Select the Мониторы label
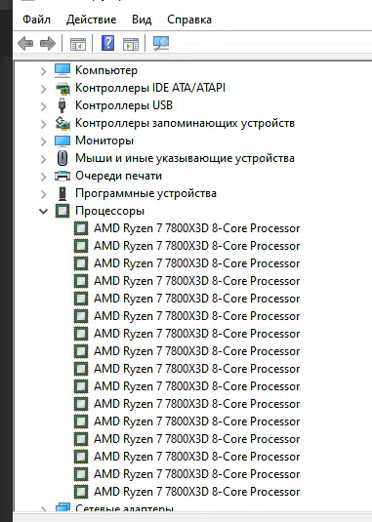 (104, 141)
